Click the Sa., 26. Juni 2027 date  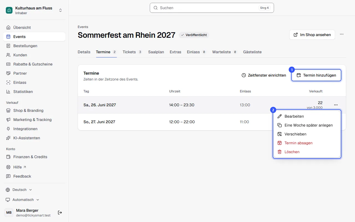(100, 105)
